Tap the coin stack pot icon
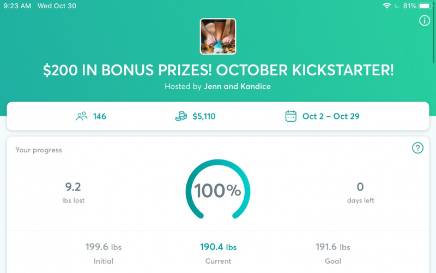 tap(181, 116)
